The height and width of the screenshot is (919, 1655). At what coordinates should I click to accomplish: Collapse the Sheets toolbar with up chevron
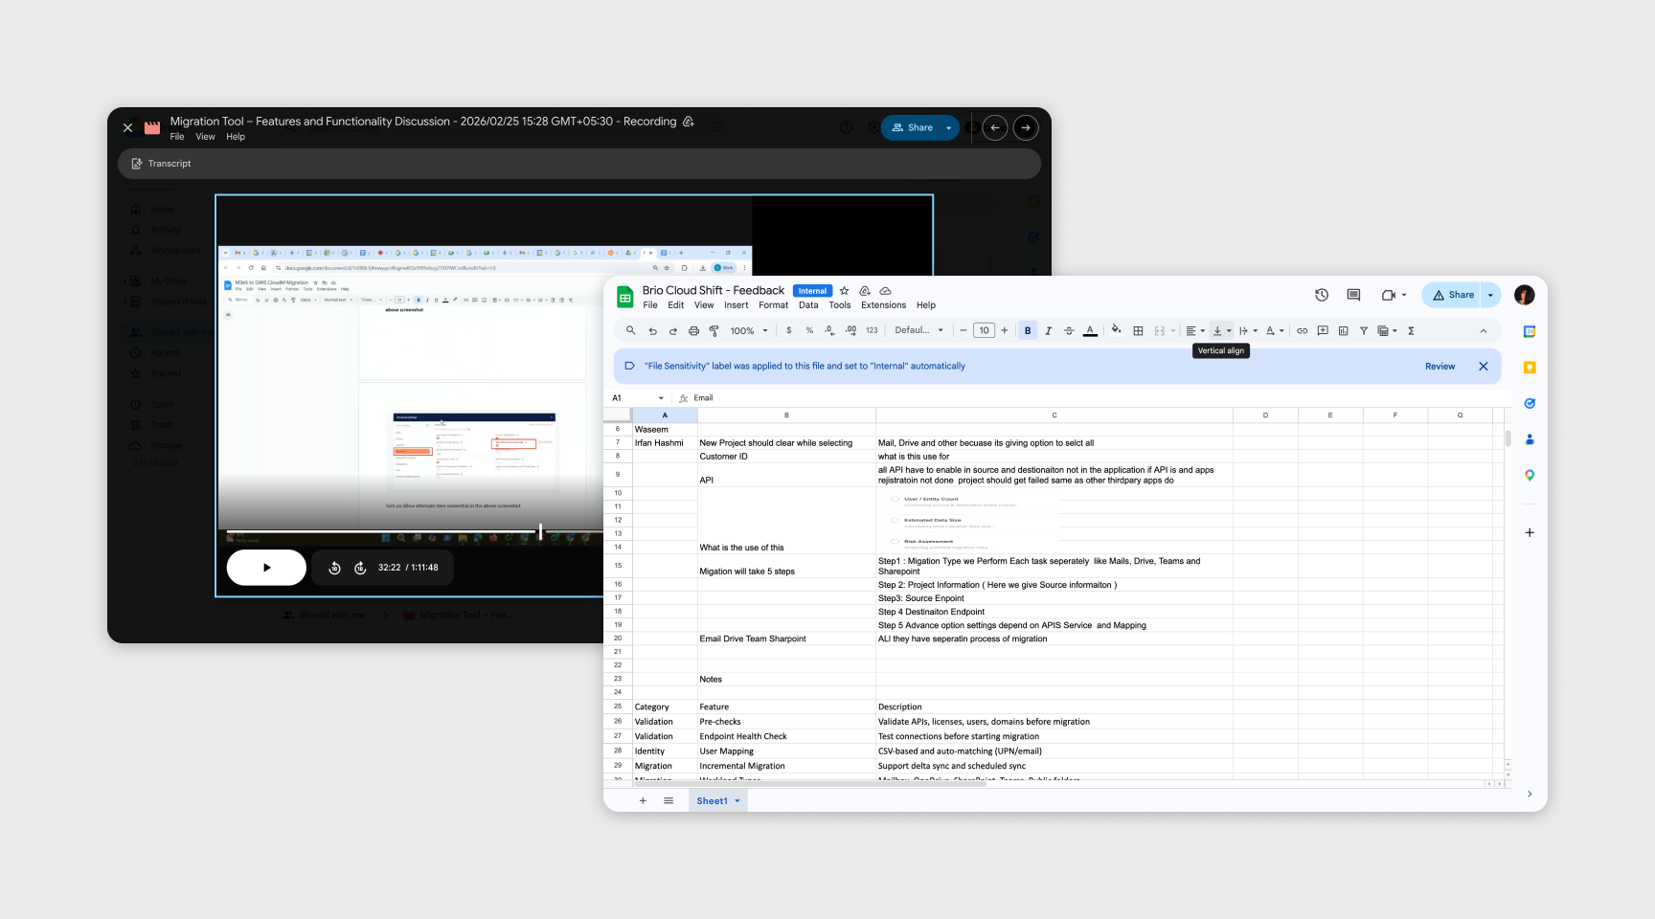click(1484, 331)
